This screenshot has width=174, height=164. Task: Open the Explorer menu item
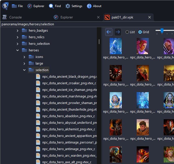[x=36, y=6]
